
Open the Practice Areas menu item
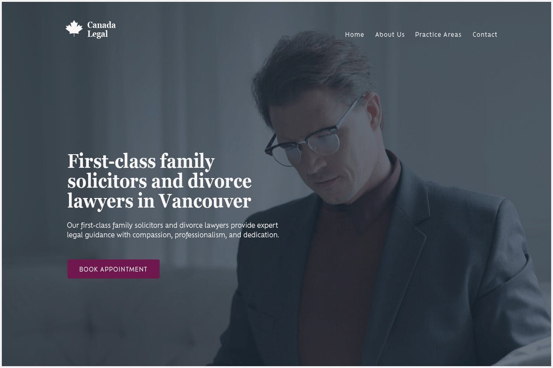(438, 35)
